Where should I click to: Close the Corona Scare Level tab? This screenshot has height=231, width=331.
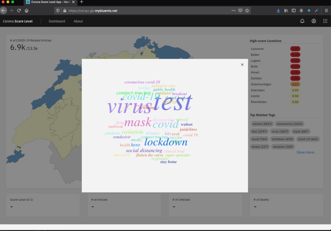click(x=73, y=2)
